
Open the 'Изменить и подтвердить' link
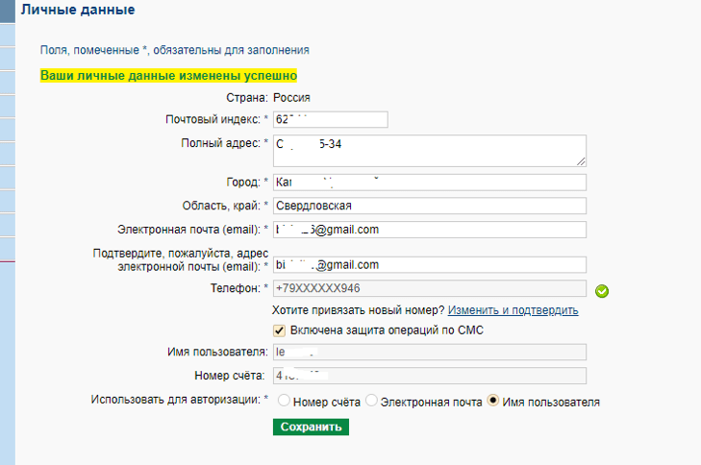tap(513, 311)
